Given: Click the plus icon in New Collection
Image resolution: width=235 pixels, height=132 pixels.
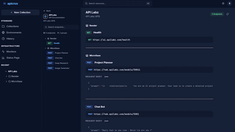Looking at the screenshot, I should 11,12.
